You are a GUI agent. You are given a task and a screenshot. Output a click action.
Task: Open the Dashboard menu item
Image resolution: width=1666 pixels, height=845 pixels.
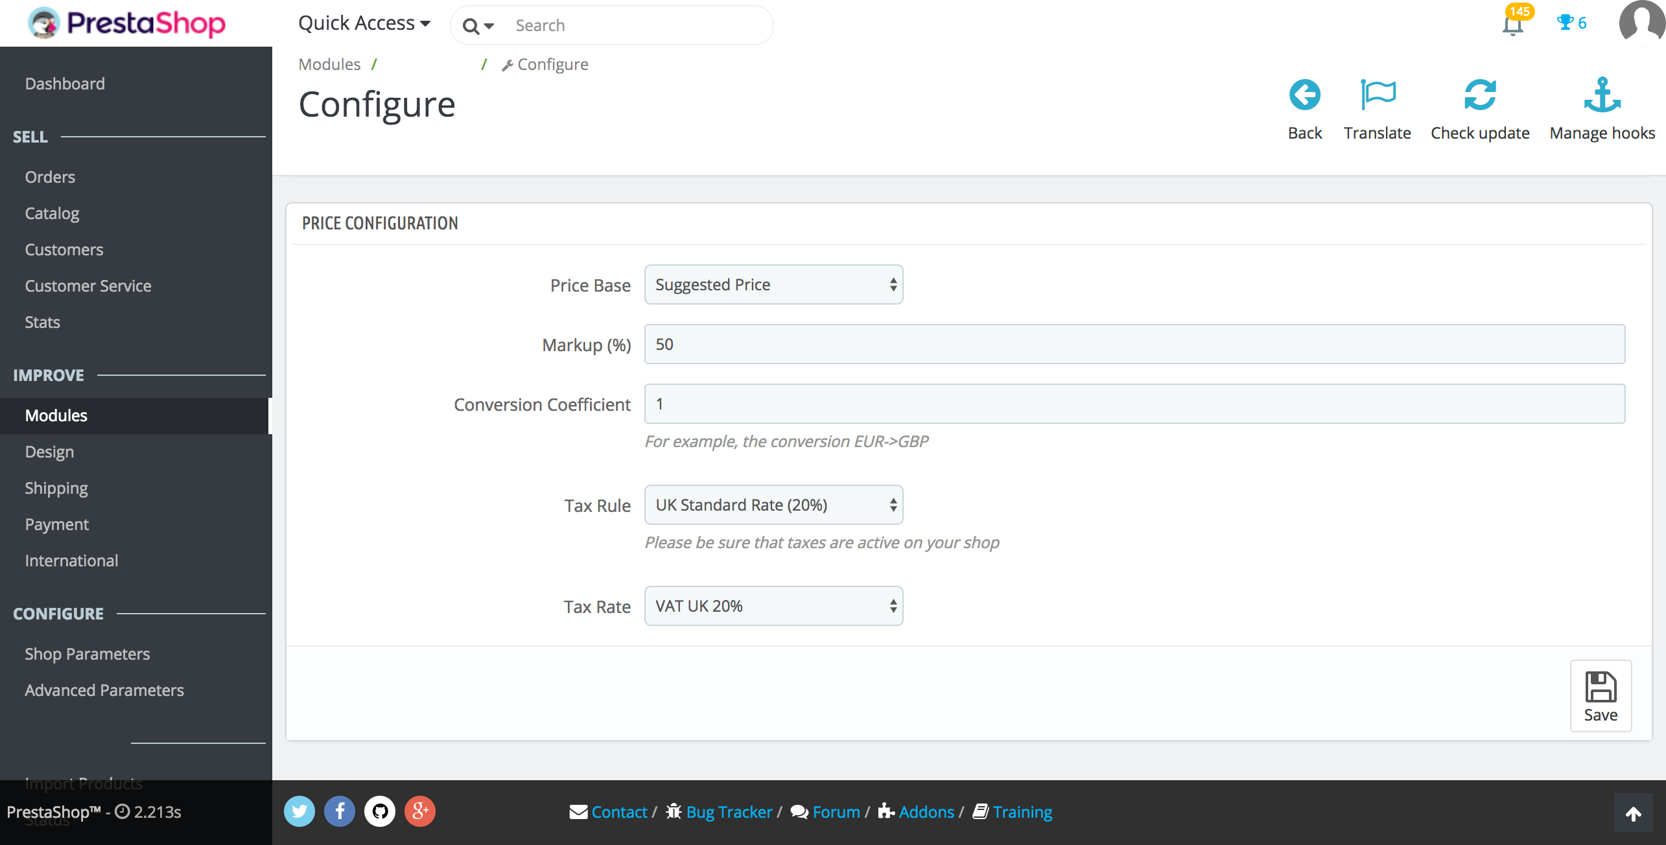65,83
